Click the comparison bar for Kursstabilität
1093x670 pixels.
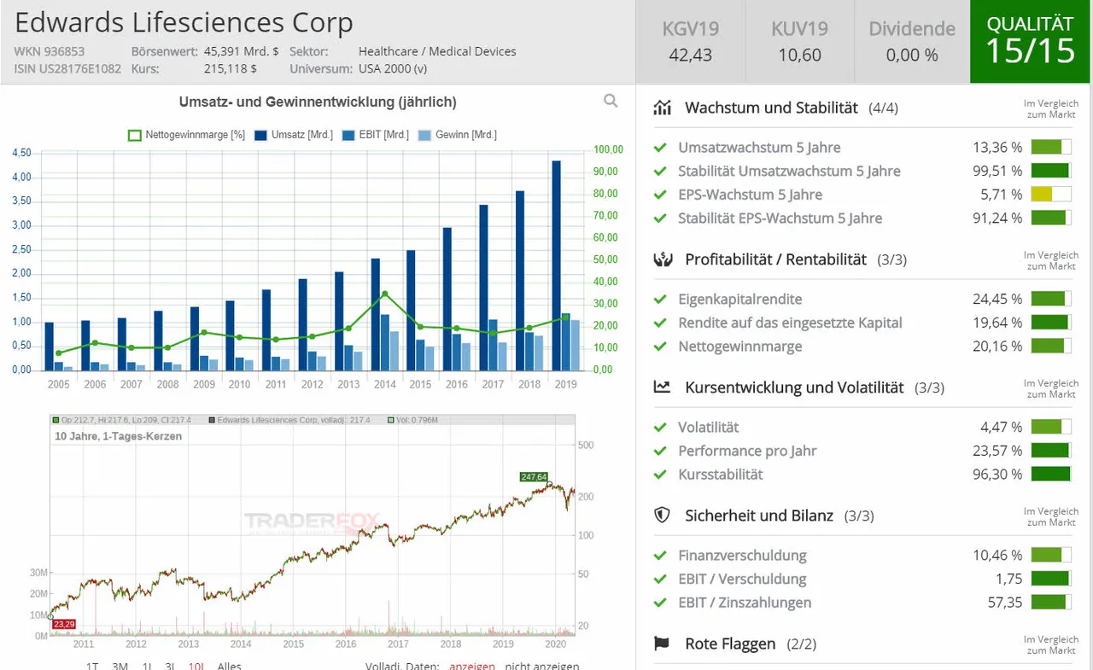tap(1051, 475)
